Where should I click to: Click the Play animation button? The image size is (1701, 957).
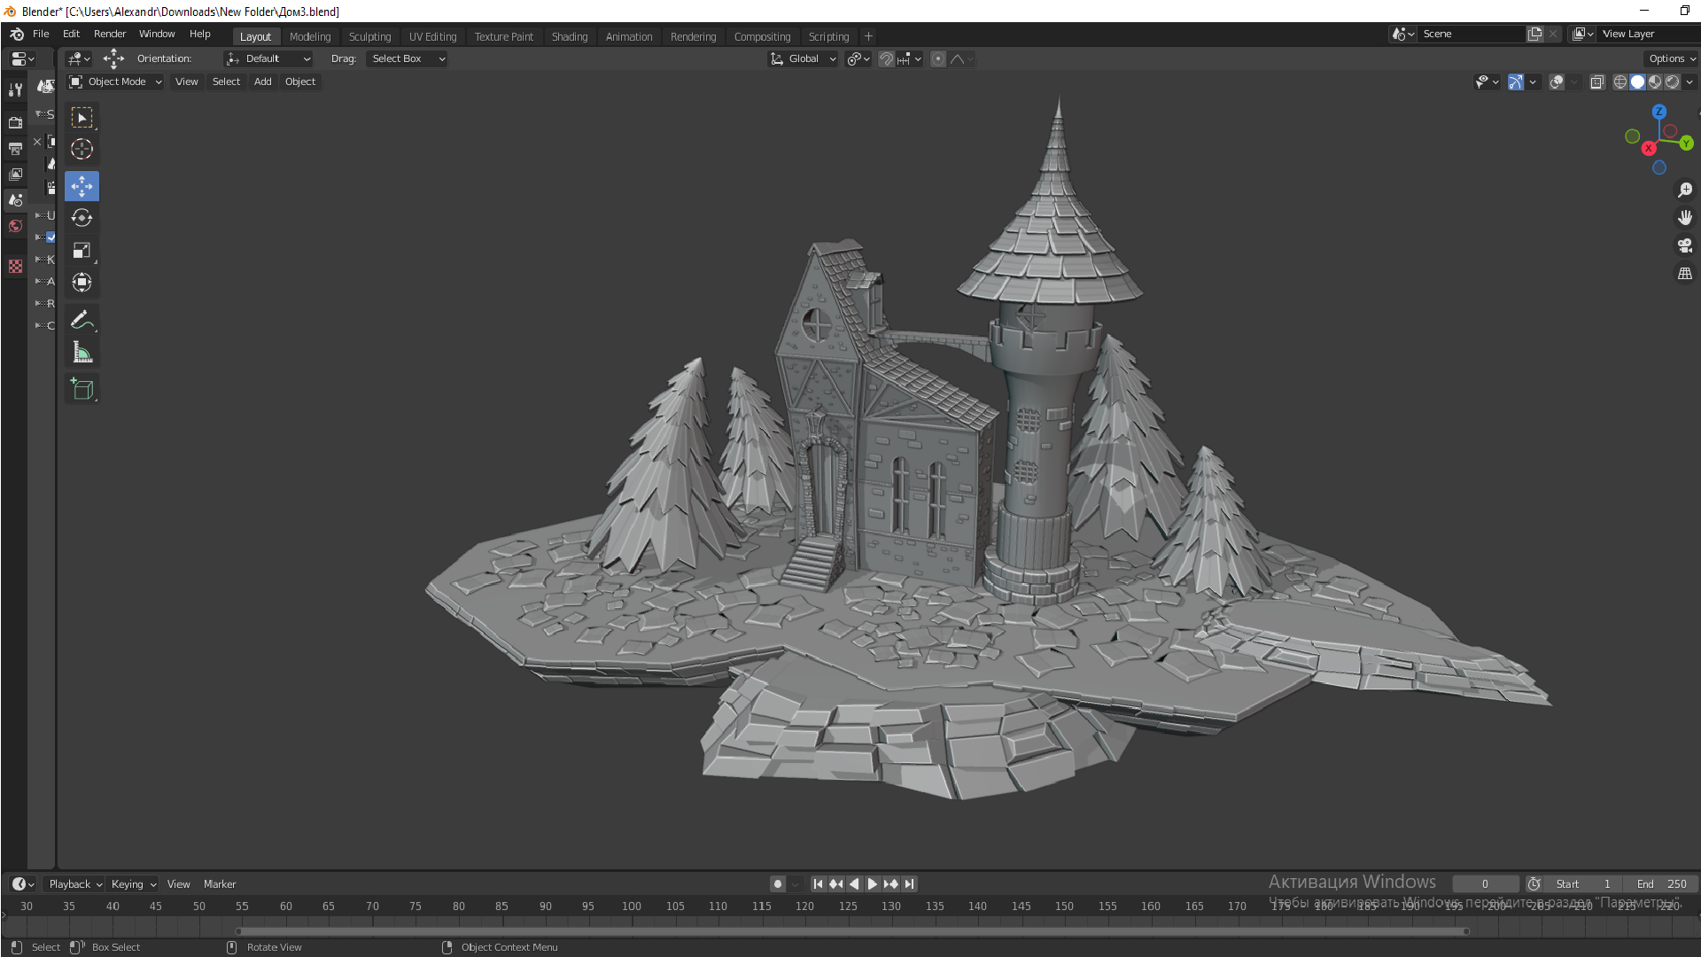point(872,883)
